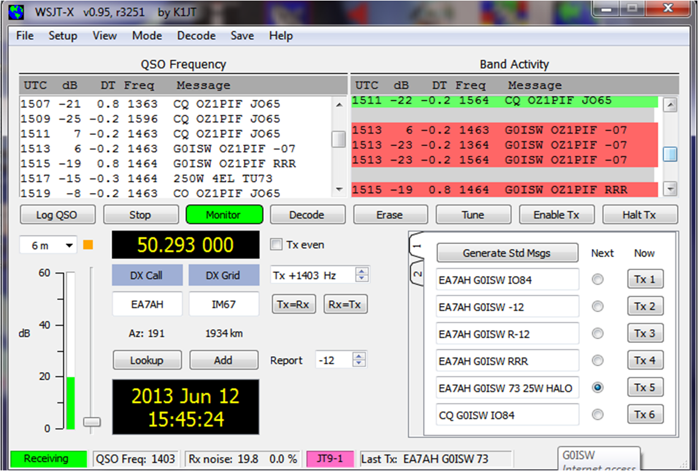Viewport: 698px width, 471px height.
Task: Toggle the Tx even checkbox
Action: [x=277, y=245]
